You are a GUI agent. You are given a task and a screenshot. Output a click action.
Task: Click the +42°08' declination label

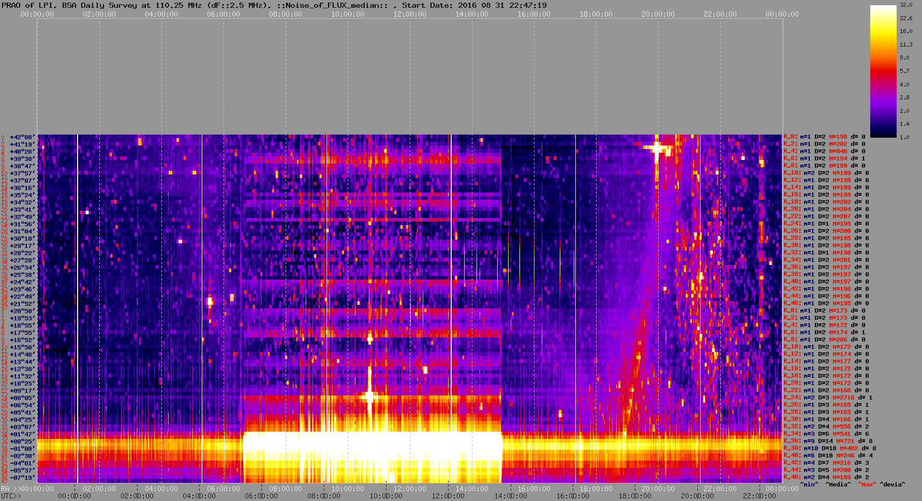[x=22, y=137]
